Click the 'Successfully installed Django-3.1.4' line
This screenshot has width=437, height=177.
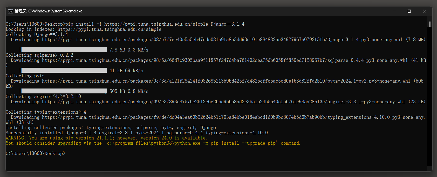[137, 133]
